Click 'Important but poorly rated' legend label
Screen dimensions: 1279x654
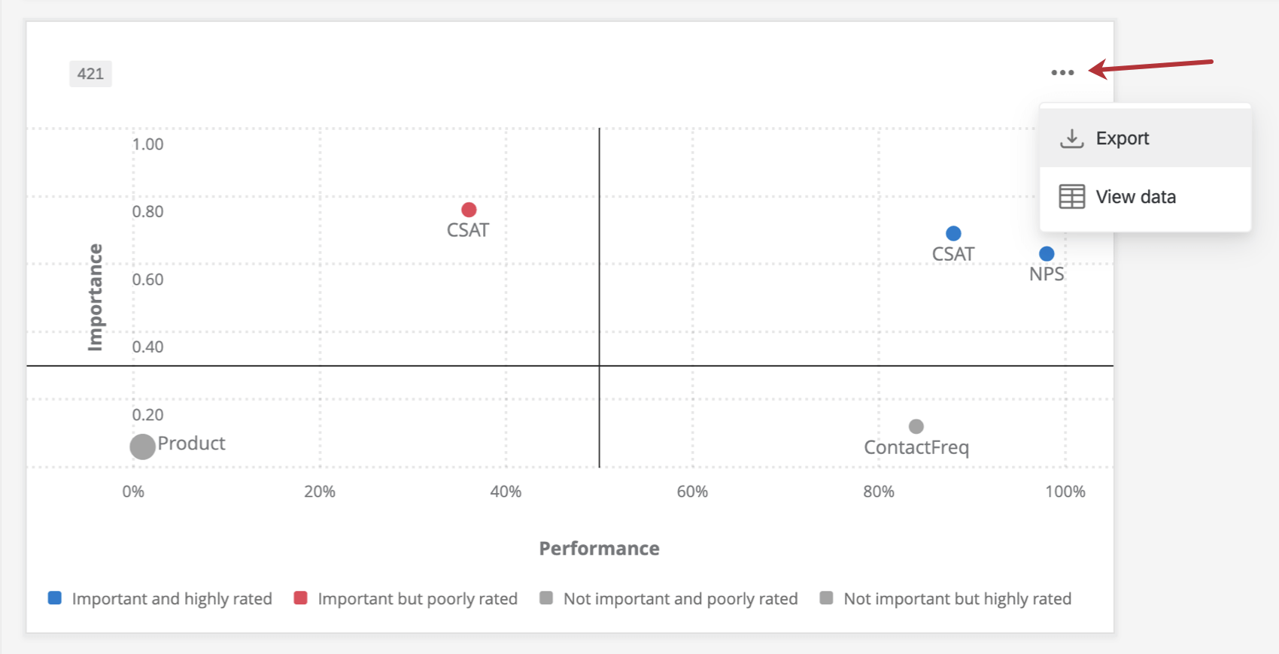(x=418, y=599)
